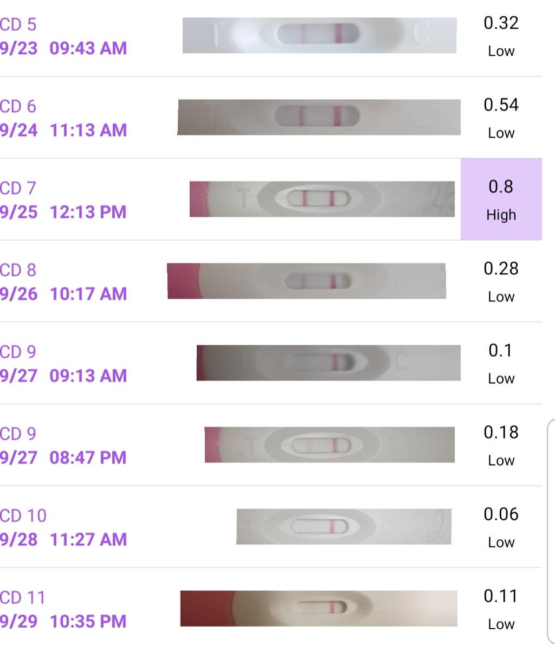Select the 0.18 Low ratio result
Viewport: 555px width, 651px height.
pyautogui.click(x=501, y=445)
